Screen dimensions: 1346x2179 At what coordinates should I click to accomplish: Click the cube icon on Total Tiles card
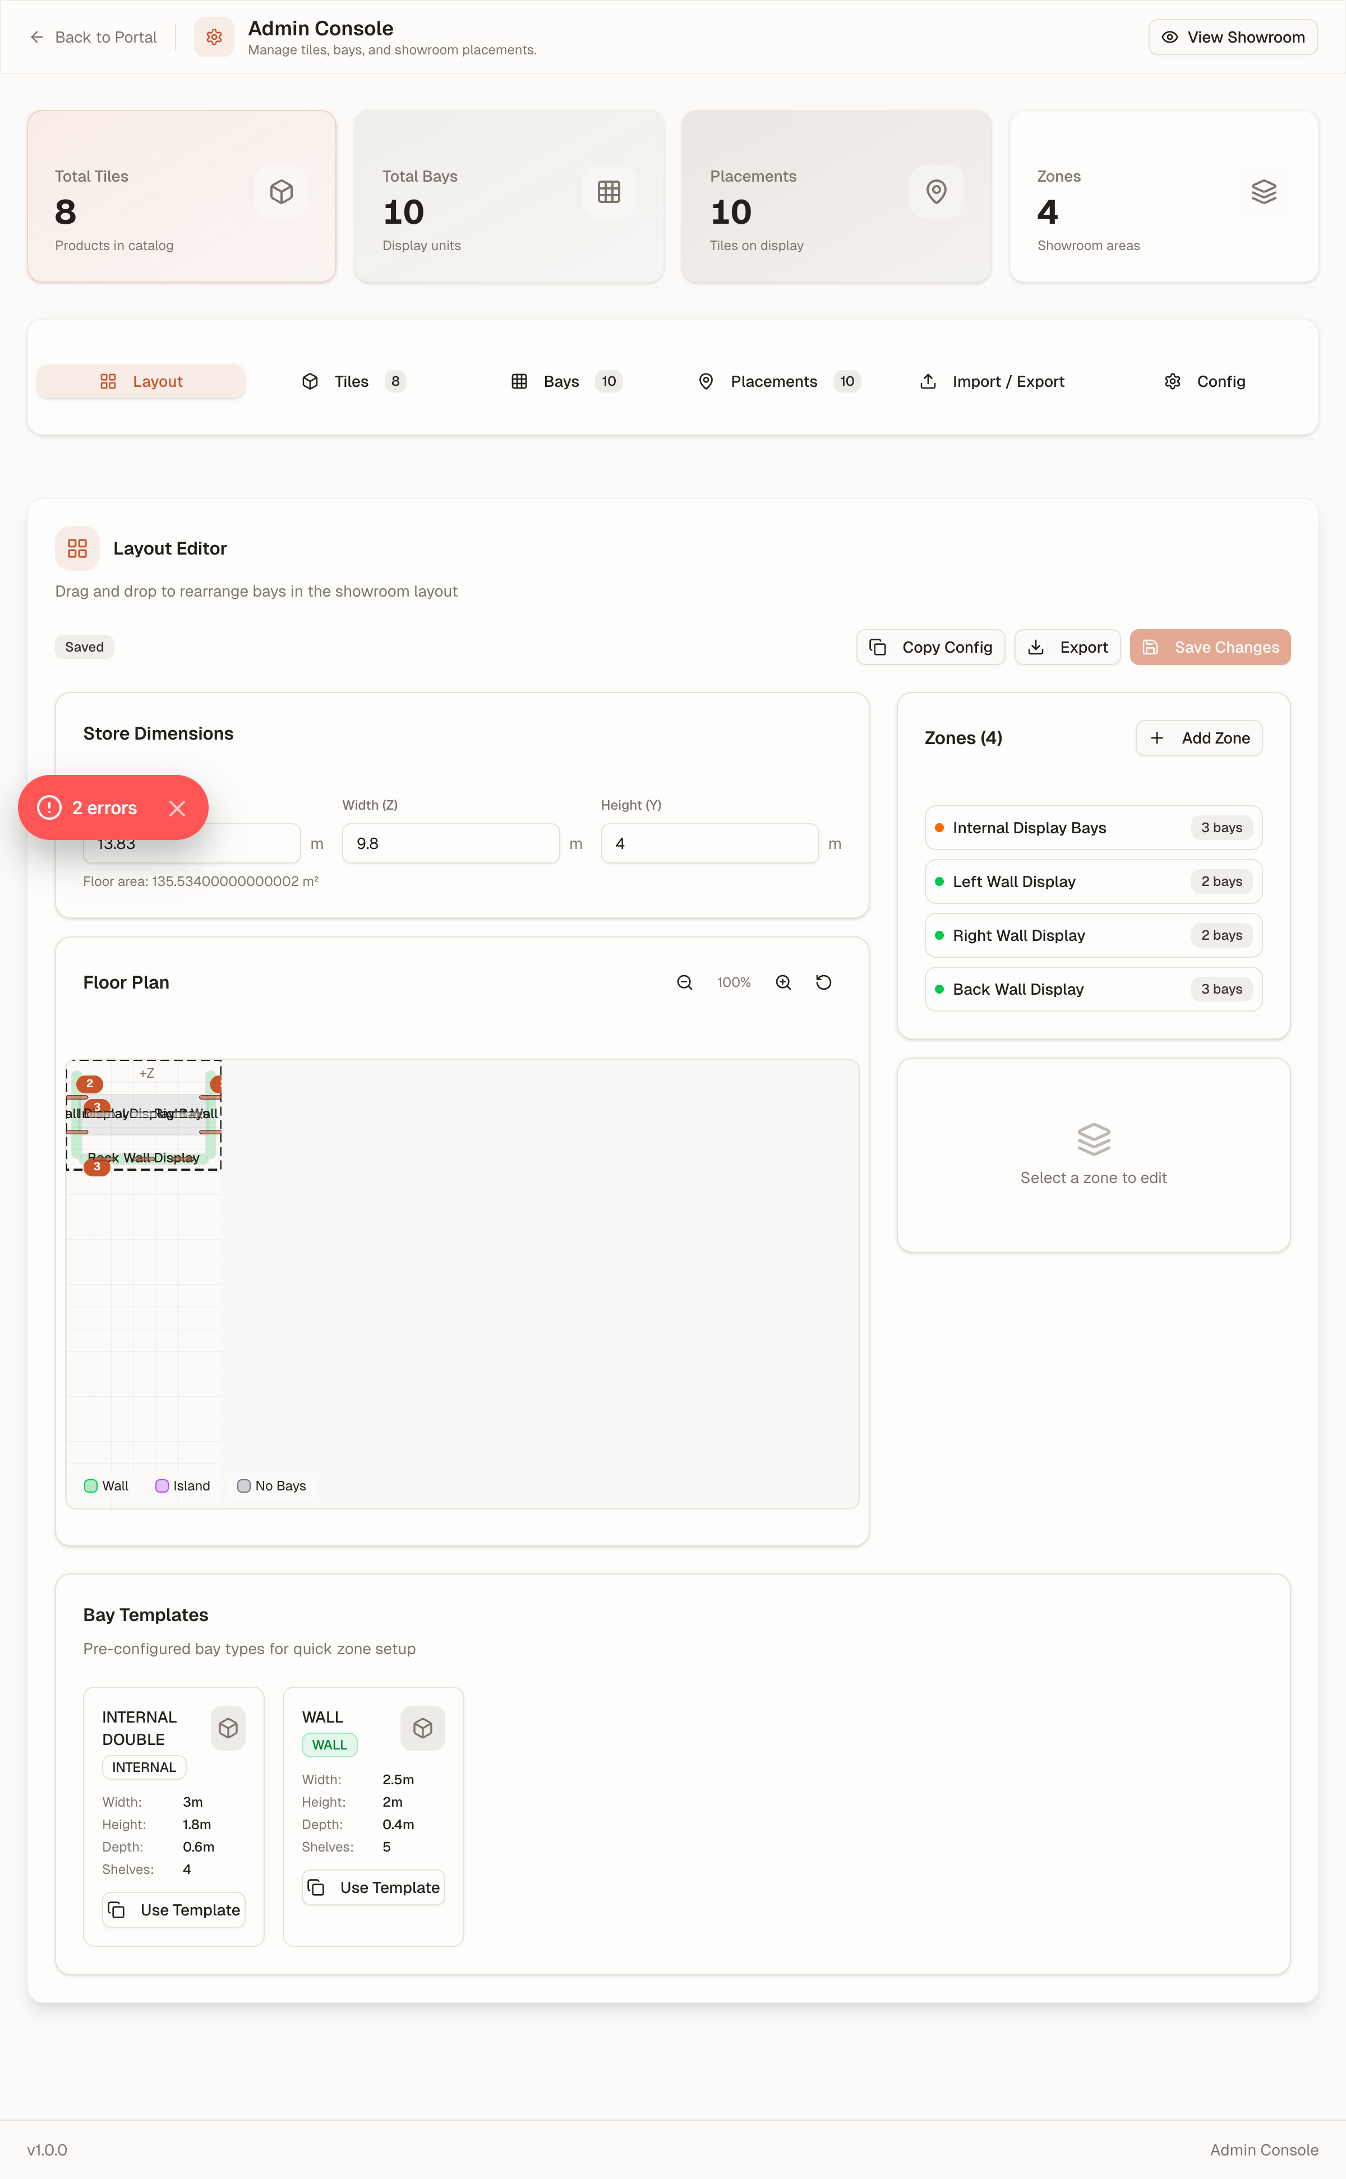pyautogui.click(x=282, y=191)
